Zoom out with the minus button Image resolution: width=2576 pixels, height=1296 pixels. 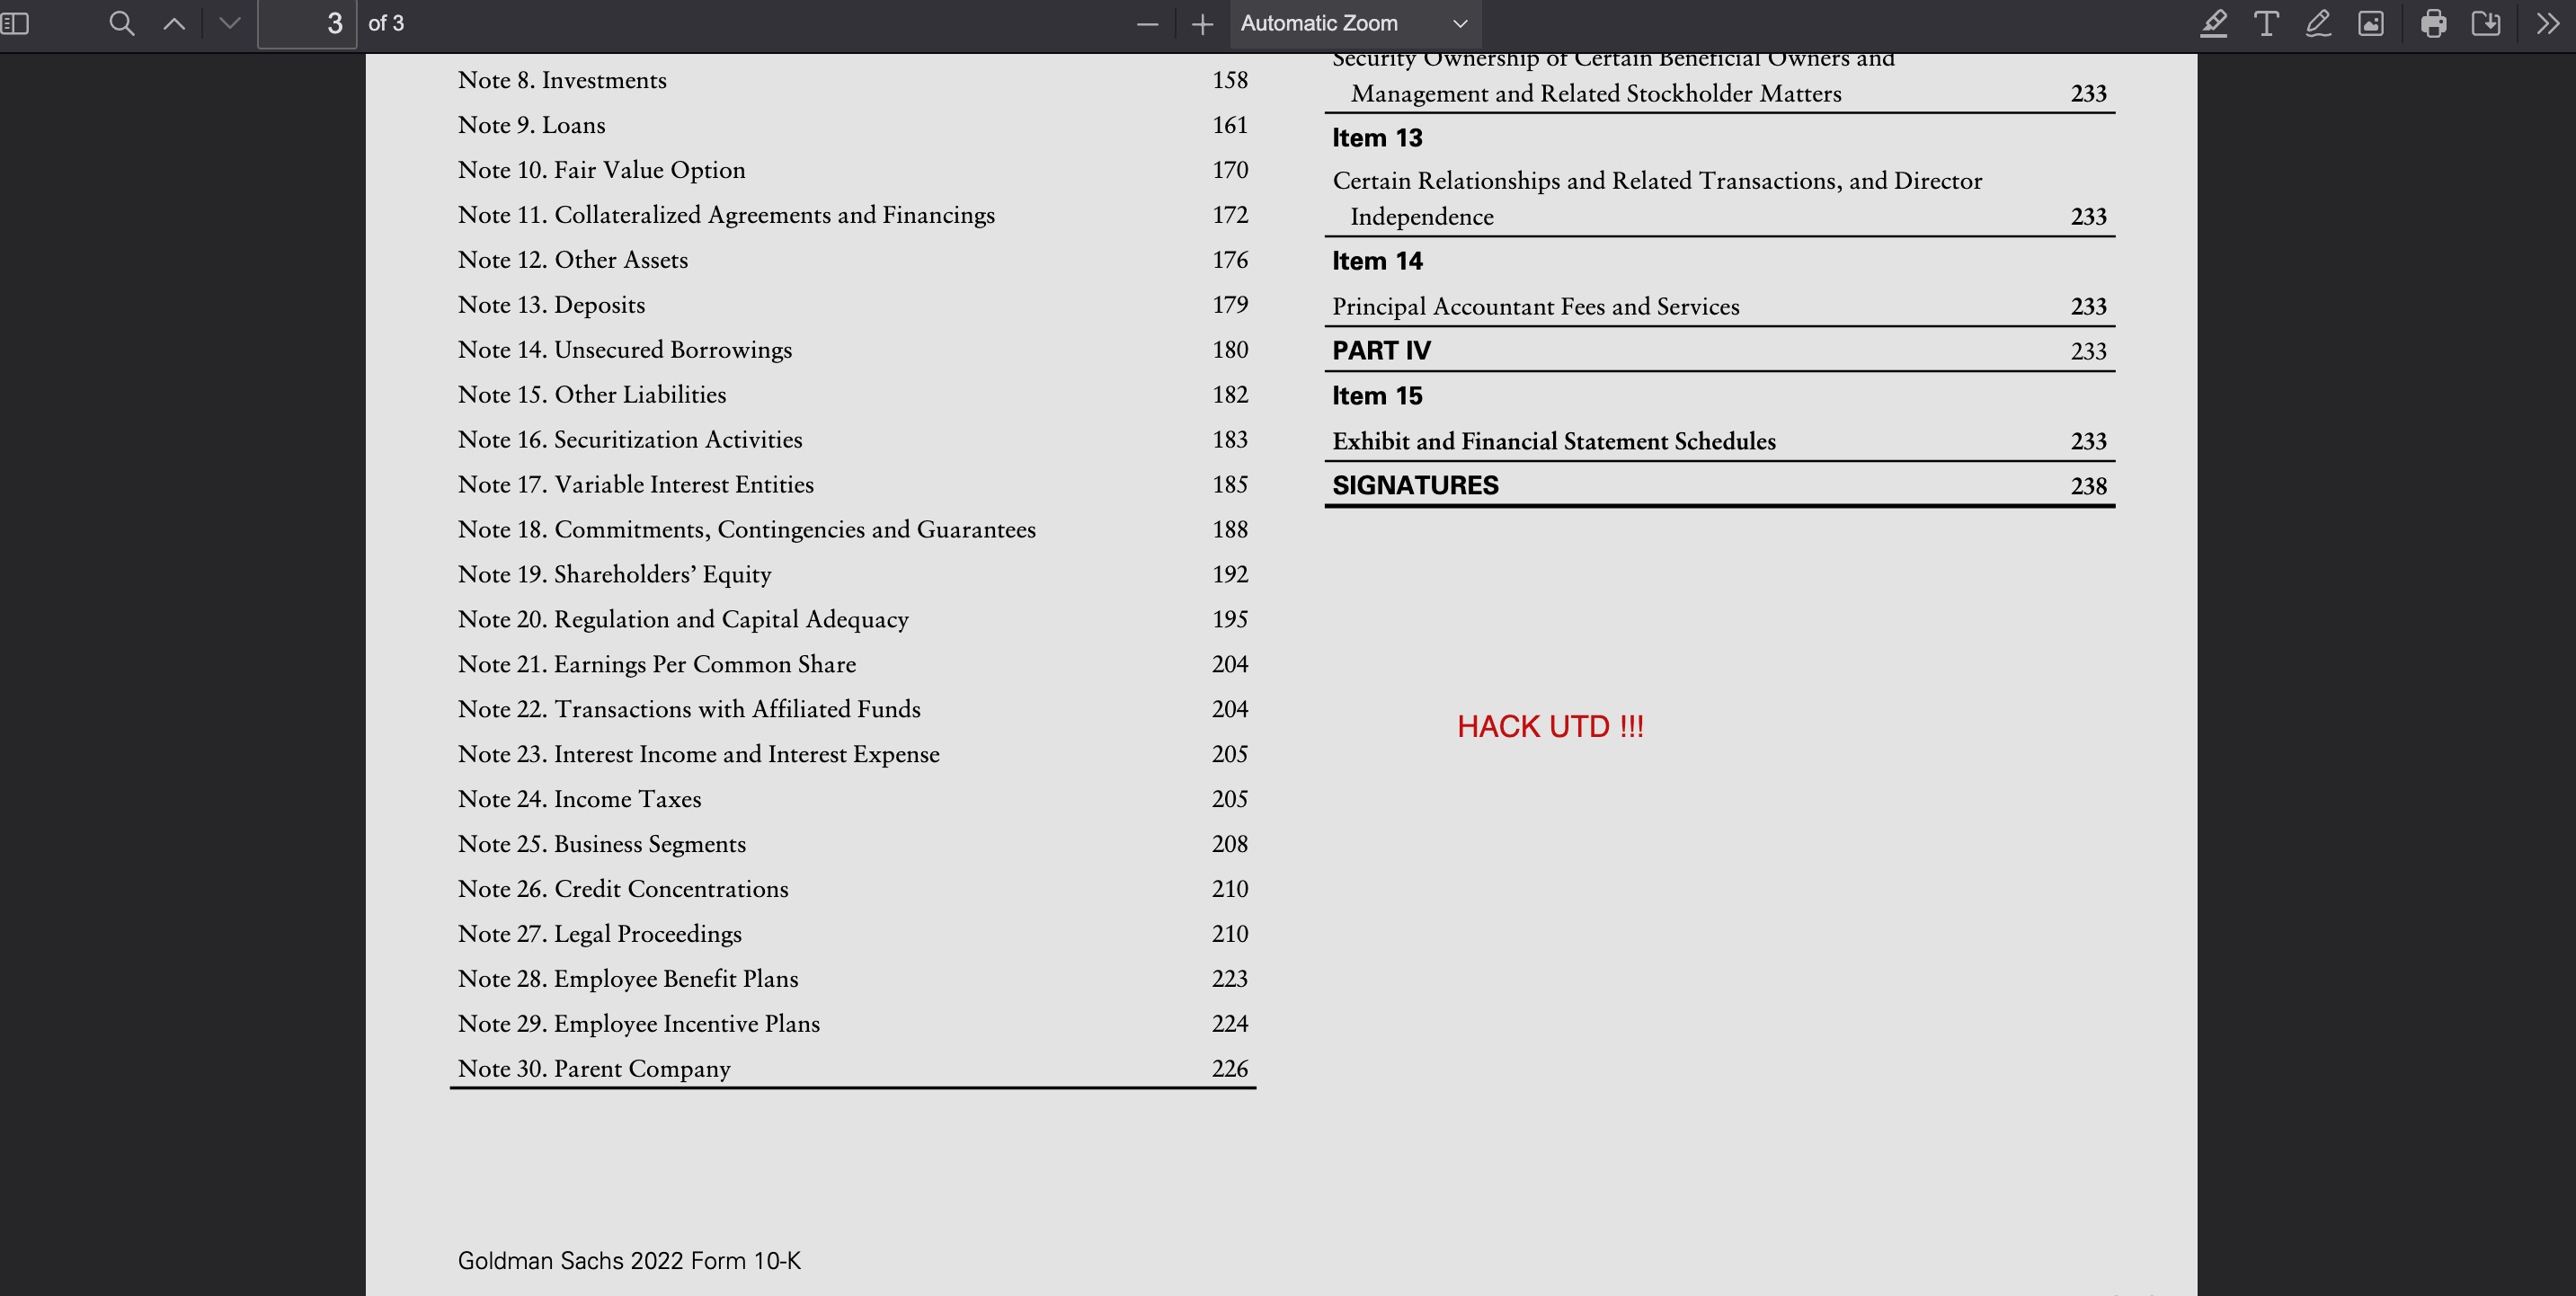[x=1147, y=23]
